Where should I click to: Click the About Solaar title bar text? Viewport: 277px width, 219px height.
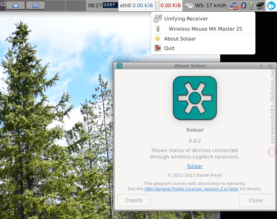(190, 66)
